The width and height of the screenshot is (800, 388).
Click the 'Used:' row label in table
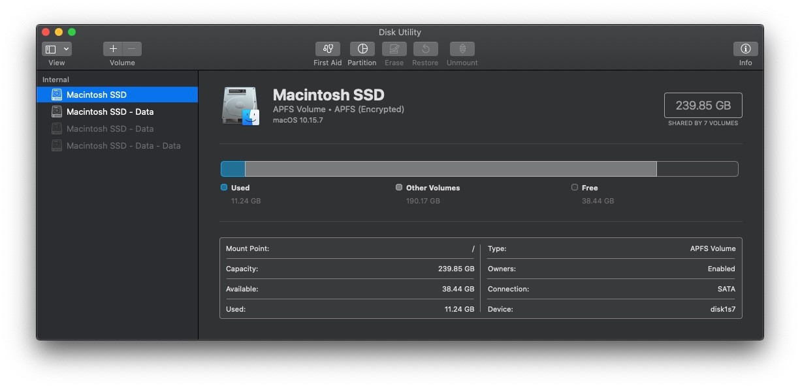pyautogui.click(x=236, y=309)
